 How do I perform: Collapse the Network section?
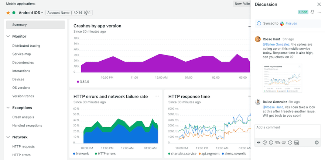pyautogui.click(x=8, y=137)
